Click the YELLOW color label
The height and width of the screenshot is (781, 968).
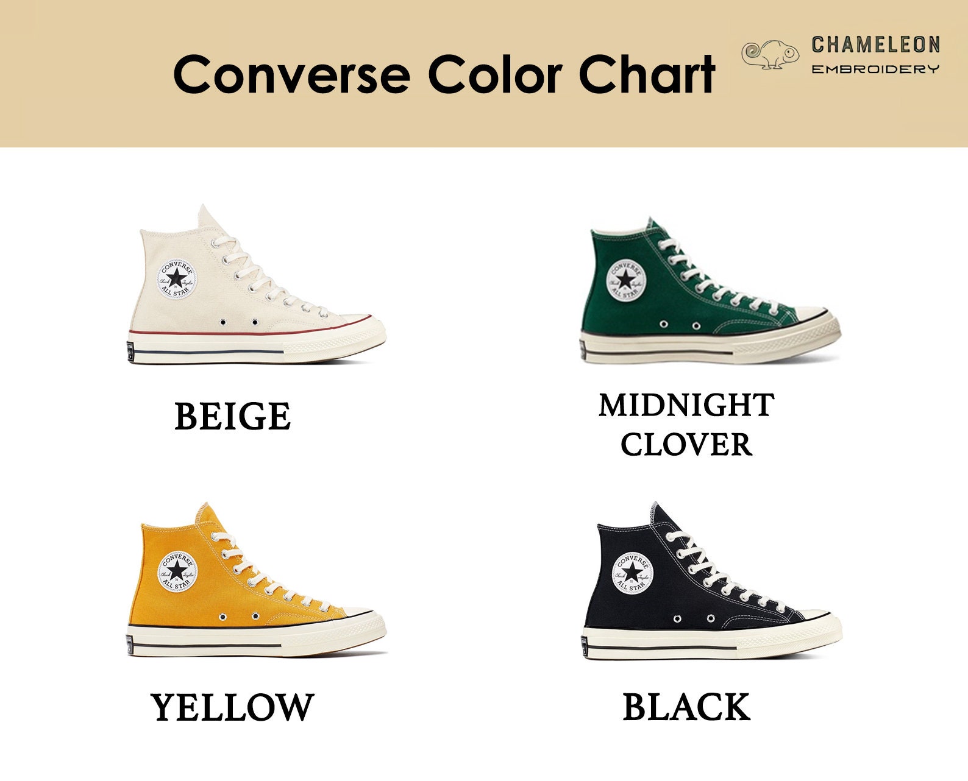pyautogui.click(x=232, y=707)
